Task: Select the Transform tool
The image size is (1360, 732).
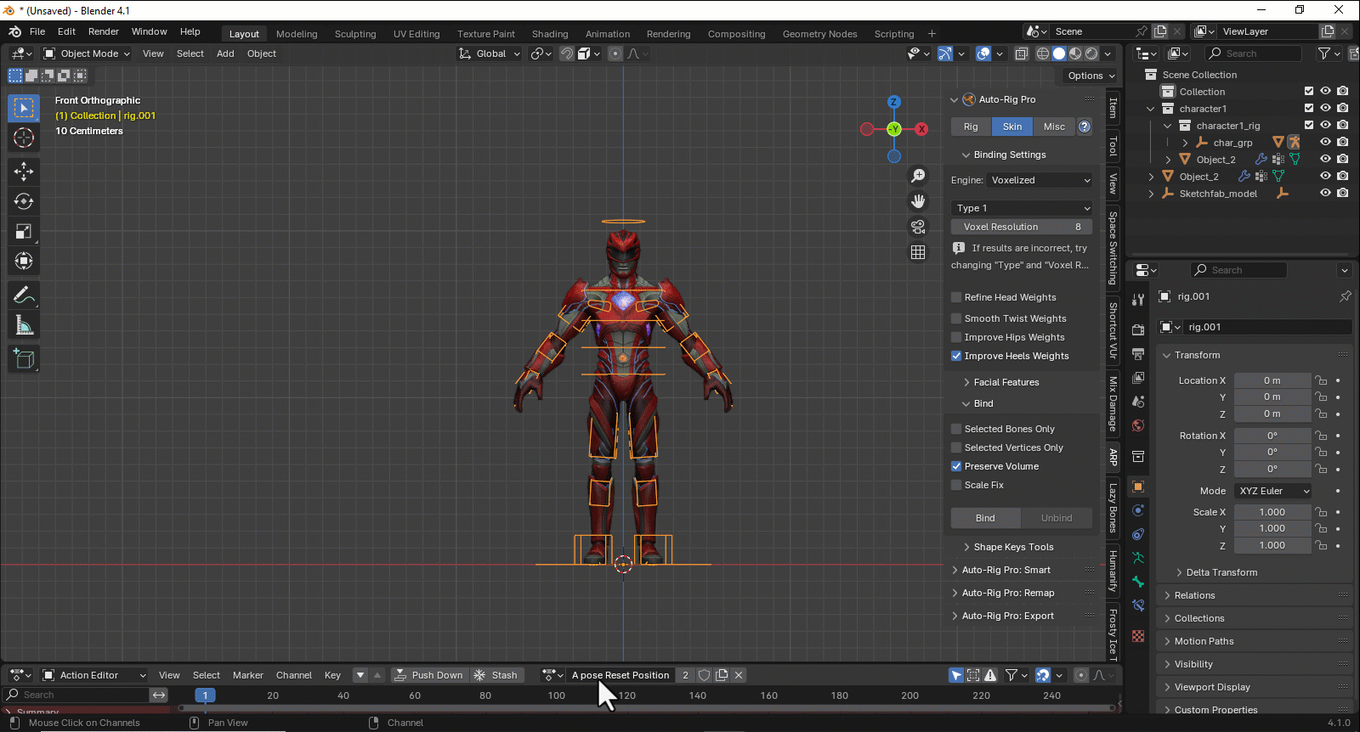Action: (24, 261)
